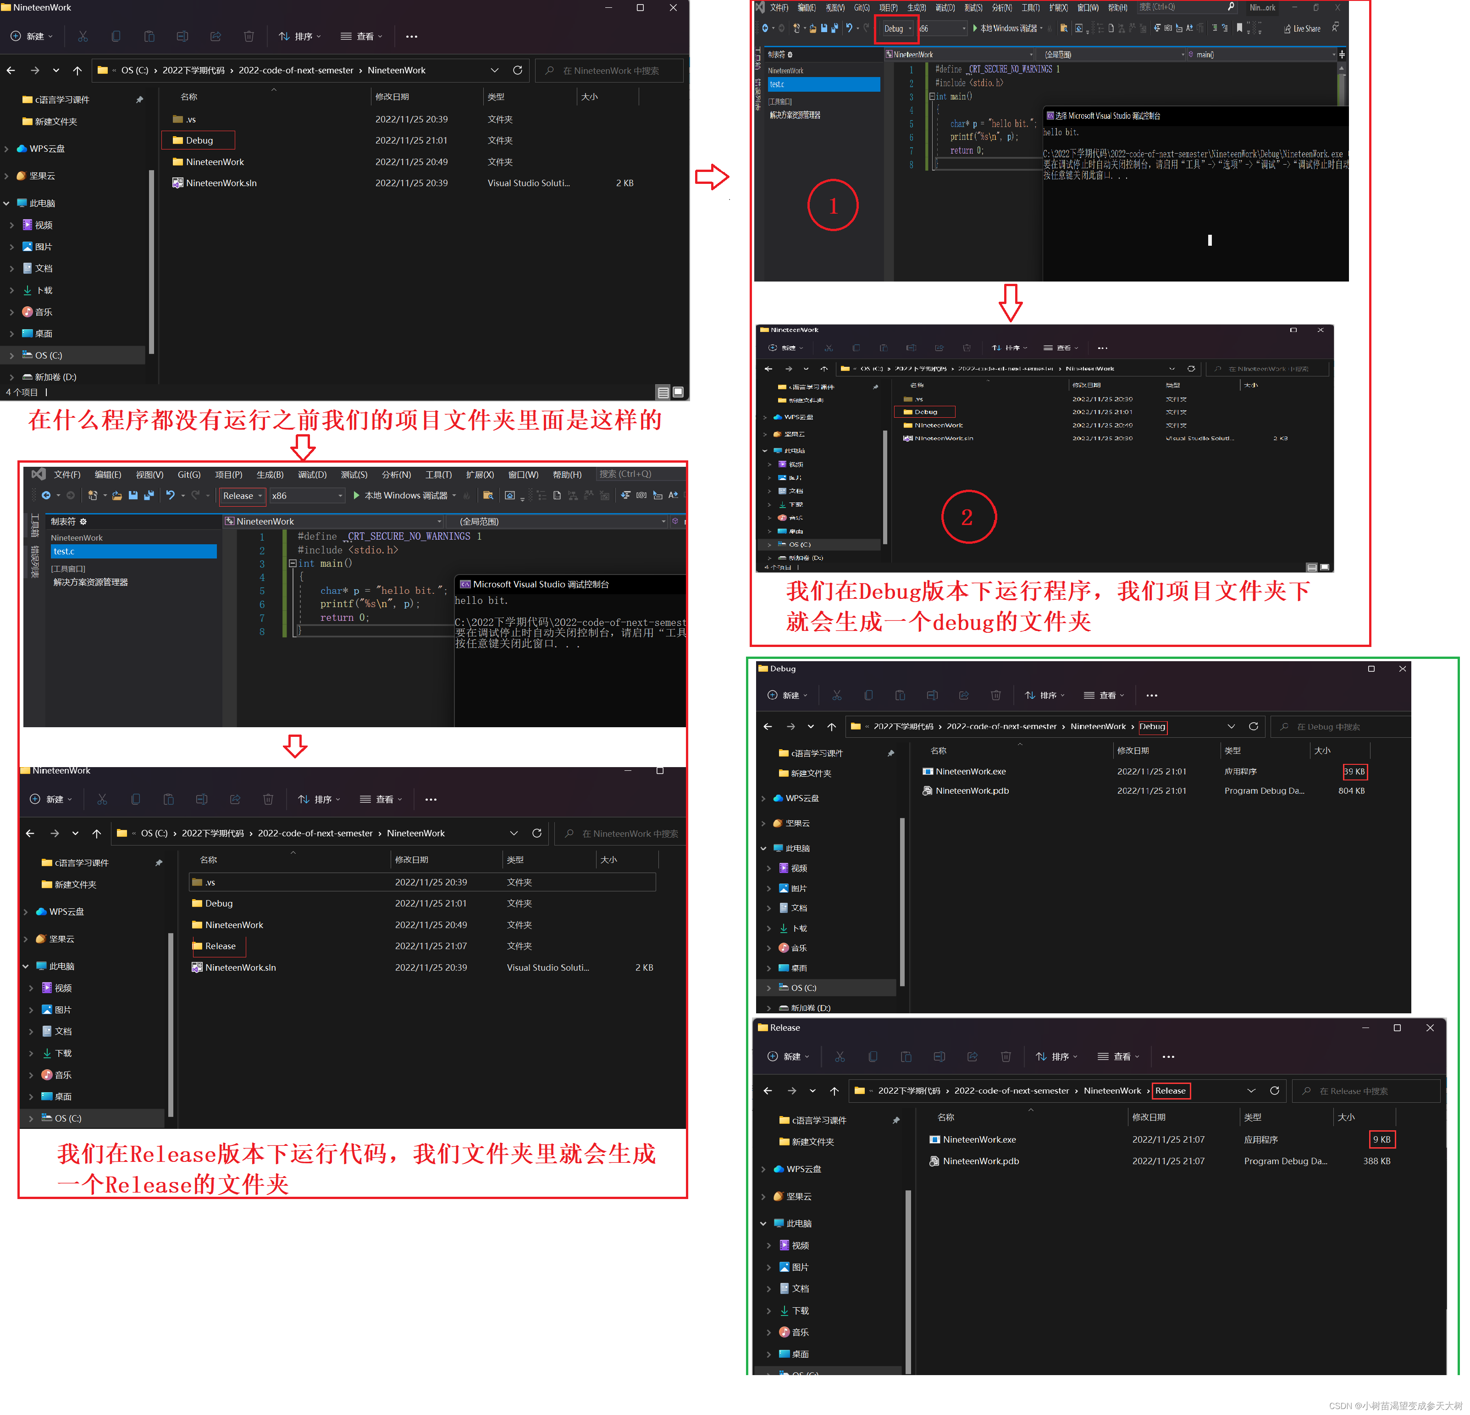Click Delete trash icon in the Release folder window
Screen dimensions: 1470x1415
(1006, 1056)
